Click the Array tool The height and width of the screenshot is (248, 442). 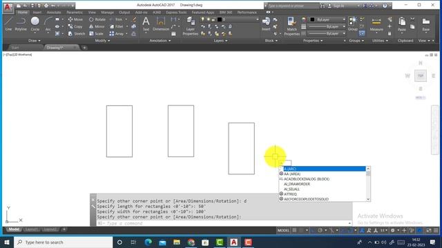(117, 34)
